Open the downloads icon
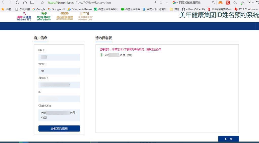 (x=243, y=3)
